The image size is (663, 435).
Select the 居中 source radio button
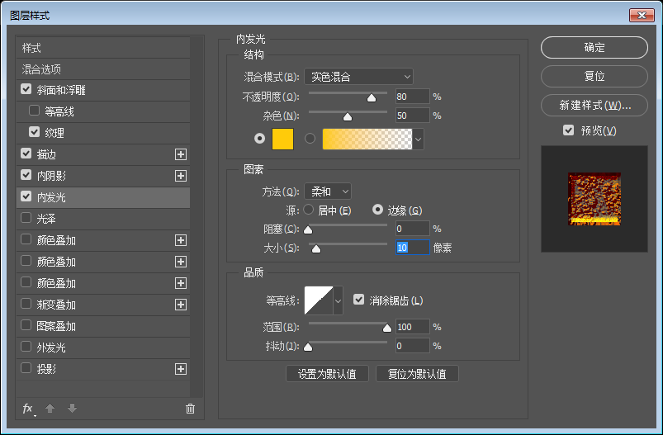(x=309, y=210)
